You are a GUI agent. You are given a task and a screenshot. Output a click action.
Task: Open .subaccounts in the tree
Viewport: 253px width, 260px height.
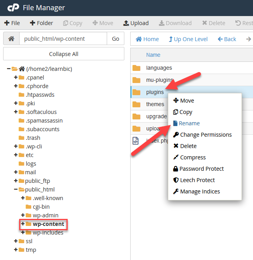point(43,129)
